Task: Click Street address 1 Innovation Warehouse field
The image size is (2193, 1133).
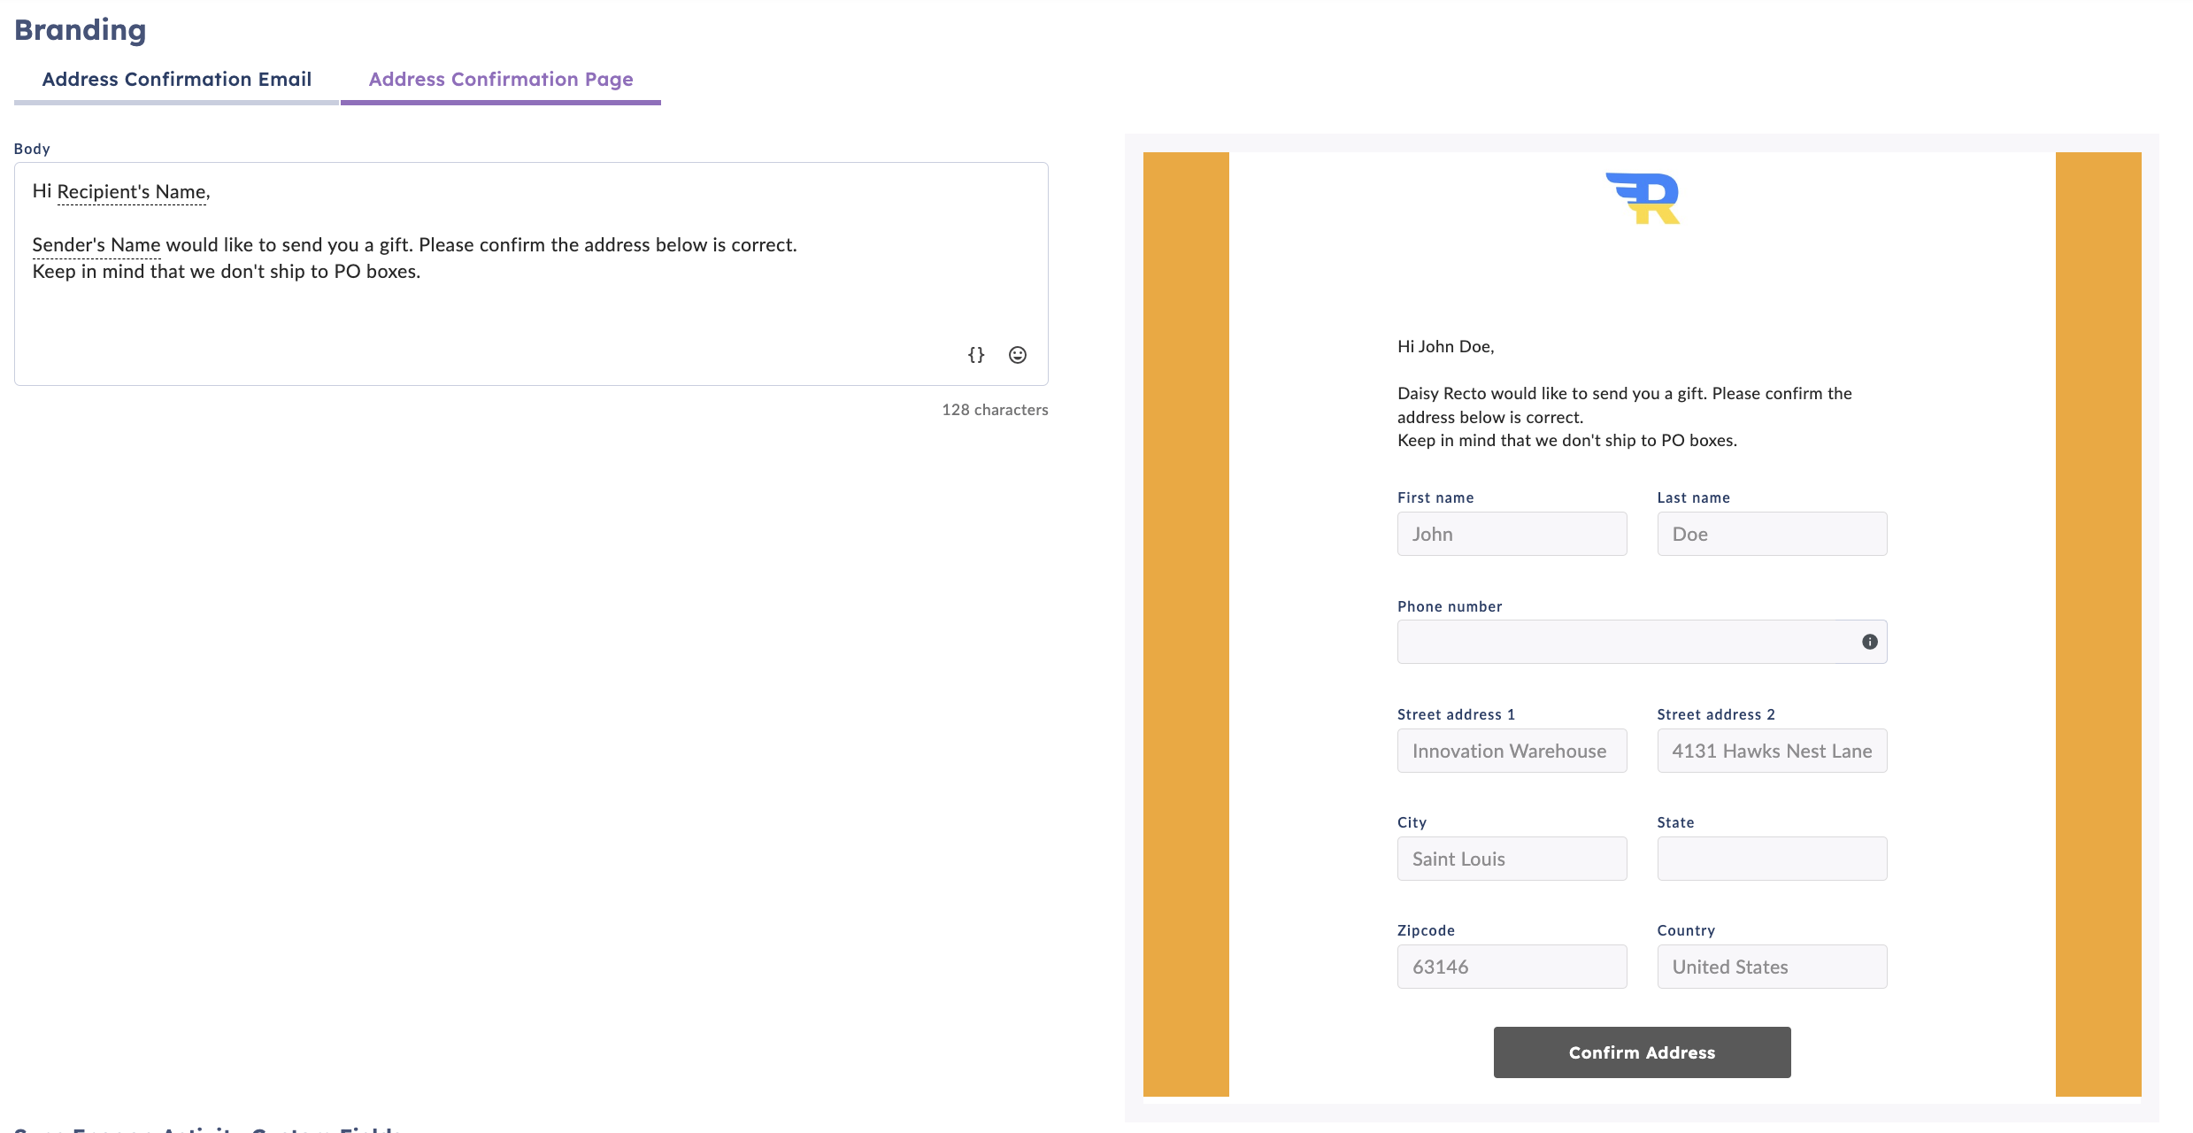Action: [x=1512, y=751]
